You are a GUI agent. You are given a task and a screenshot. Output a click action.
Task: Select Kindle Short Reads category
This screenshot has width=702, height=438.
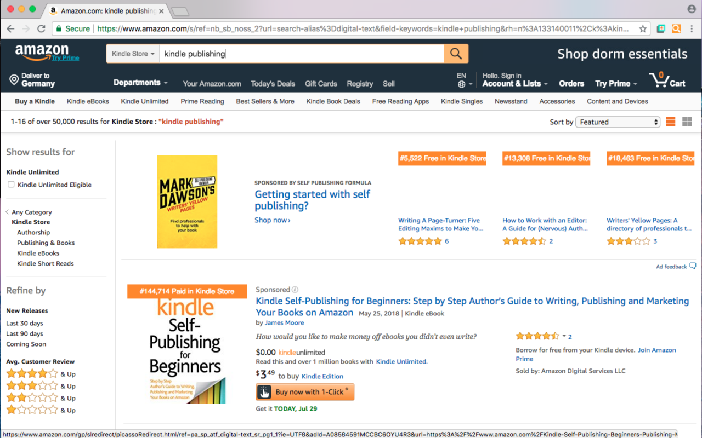(x=45, y=263)
